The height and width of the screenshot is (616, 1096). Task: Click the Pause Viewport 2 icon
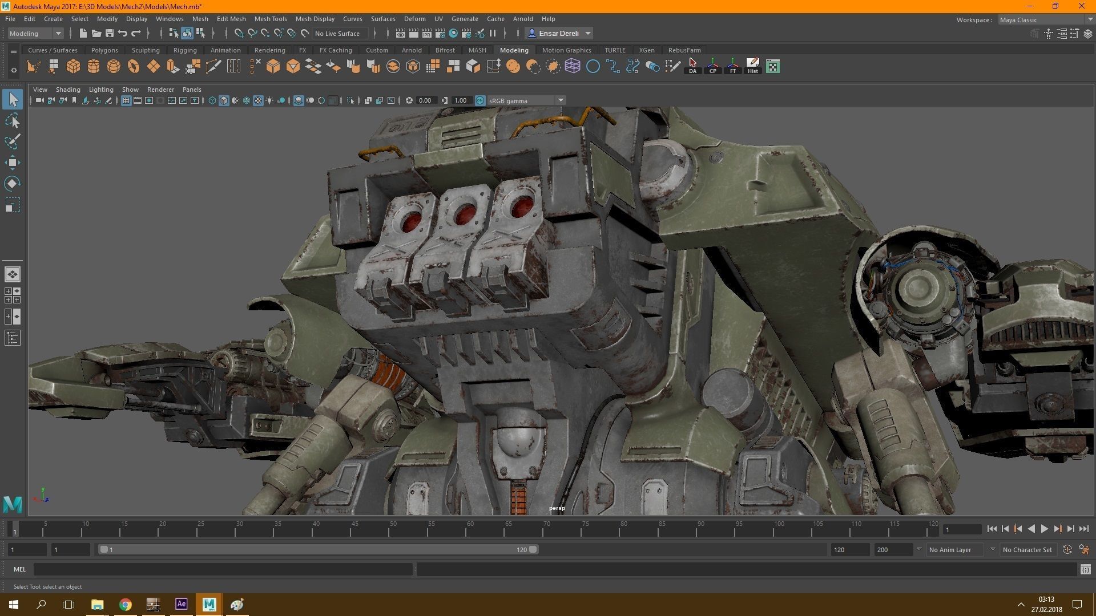(x=493, y=33)
